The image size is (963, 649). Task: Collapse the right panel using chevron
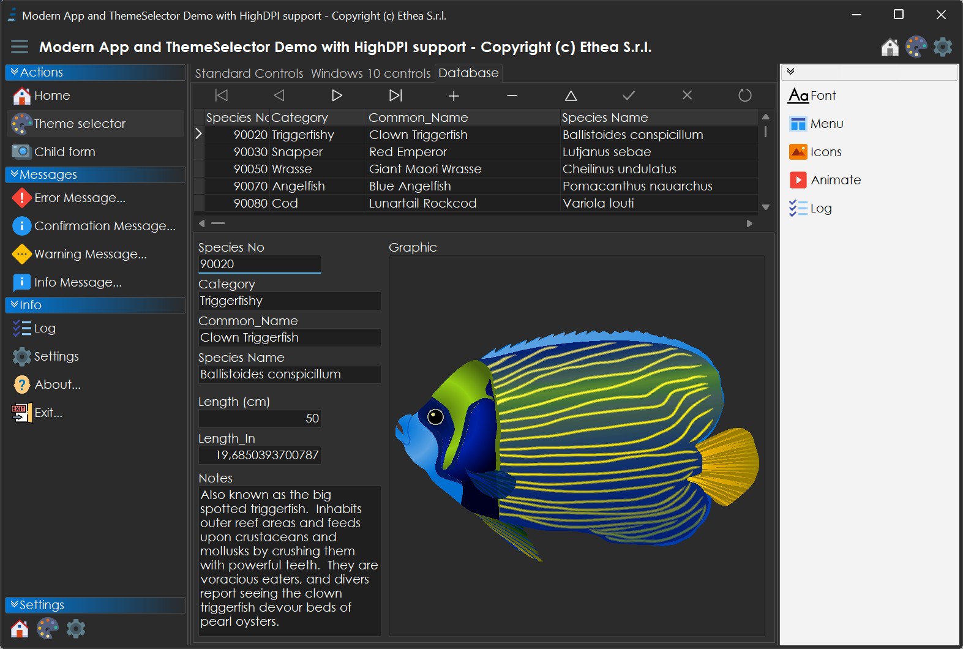[x=791, y=72]
